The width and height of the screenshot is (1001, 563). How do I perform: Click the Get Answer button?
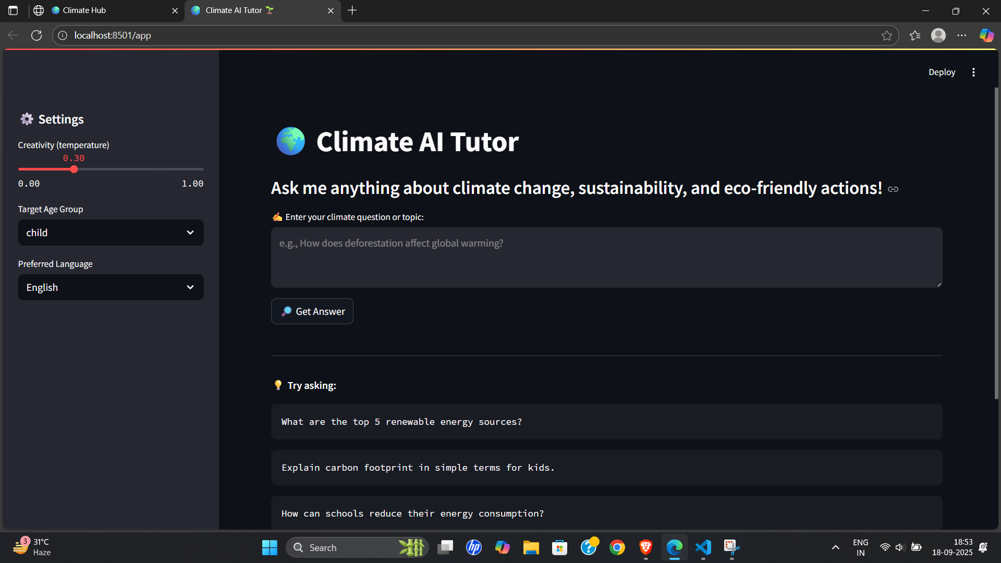coord(312,311)
